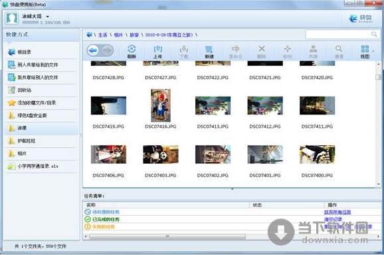
Task: Click the 删除 delete X icon
Action: [262, 49]
